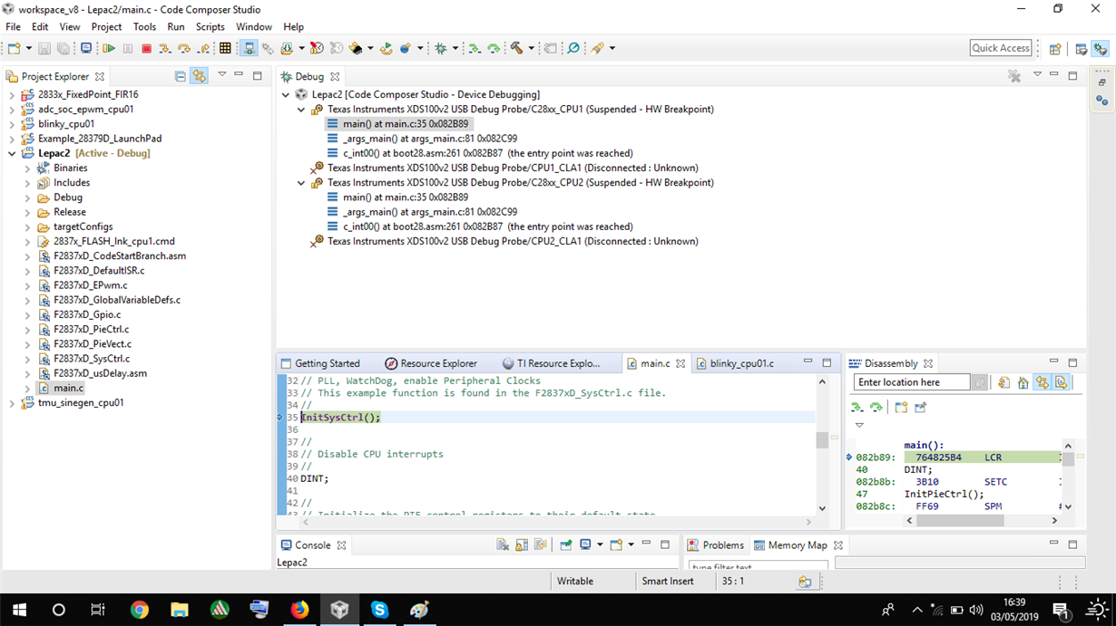
Task: Open the Project Explorer view menu triangle
Action: [x=221, y=75]
